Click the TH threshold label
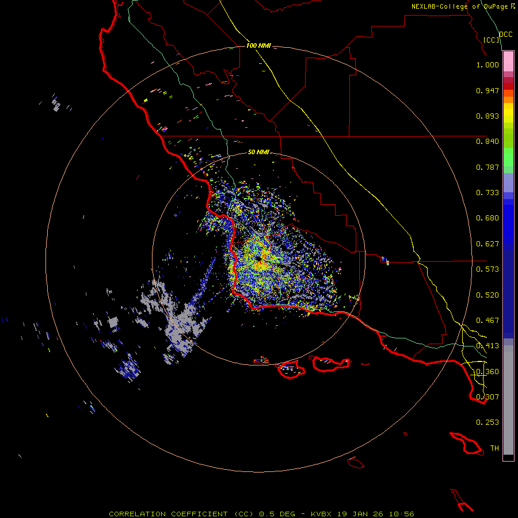518x518 pixels. (x=494, y=448)
